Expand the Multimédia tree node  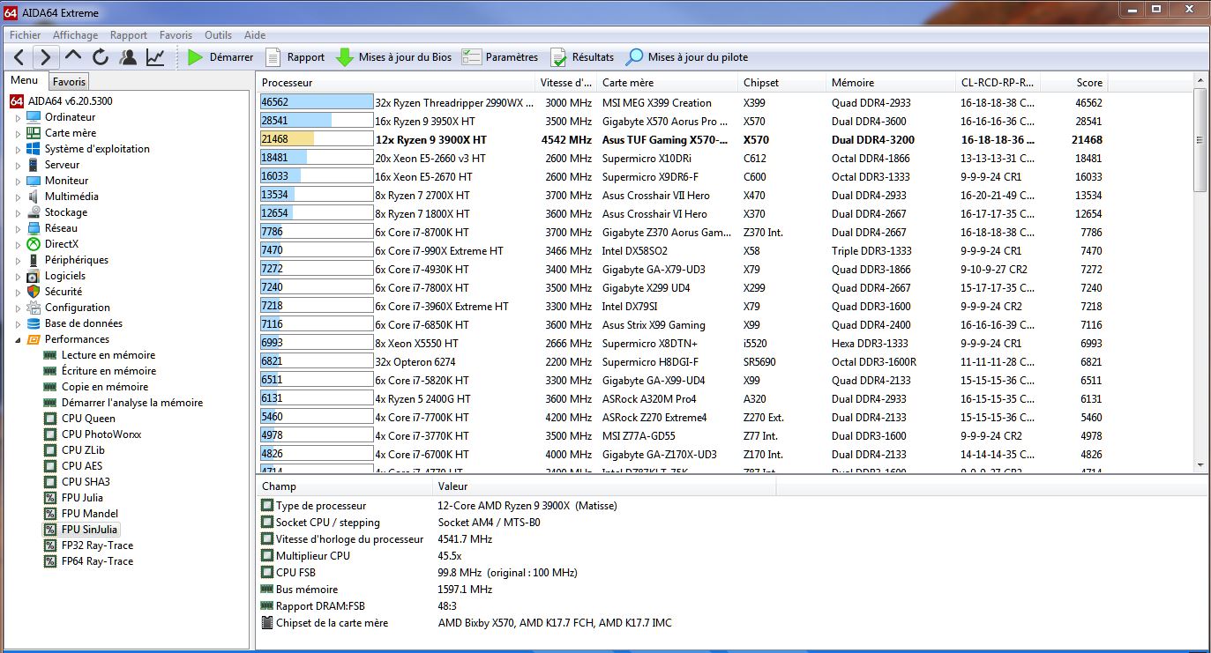(18, 197)
